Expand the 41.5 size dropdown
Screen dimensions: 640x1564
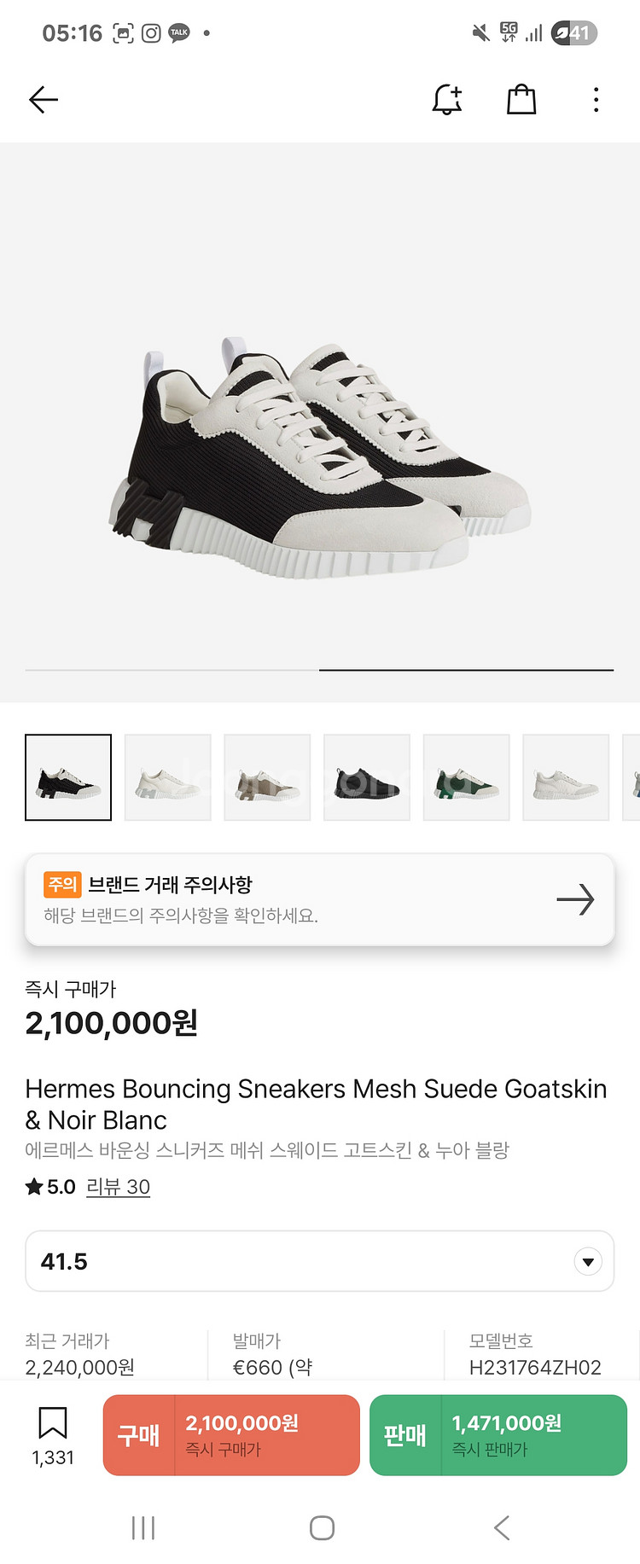(319, 1261)
